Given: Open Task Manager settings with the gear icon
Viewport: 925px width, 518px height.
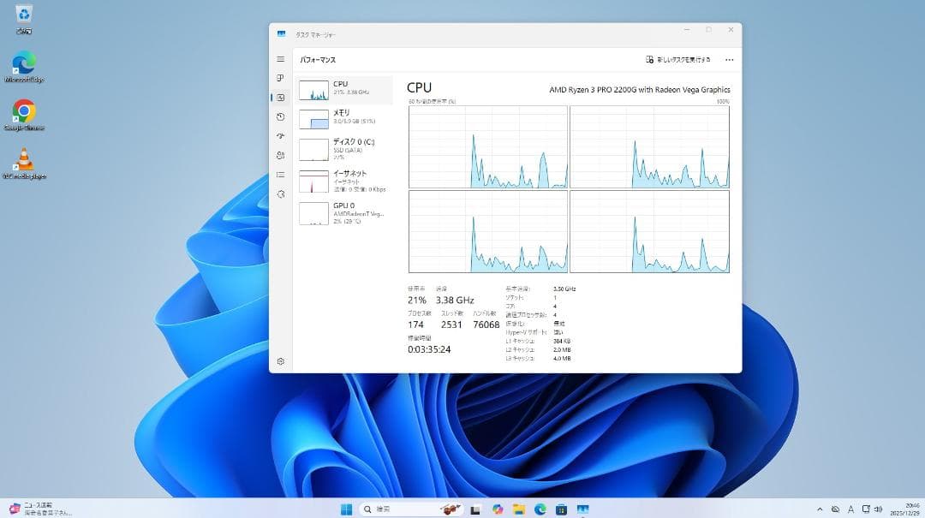Looking at the screenshot, I should click(280, 361).
